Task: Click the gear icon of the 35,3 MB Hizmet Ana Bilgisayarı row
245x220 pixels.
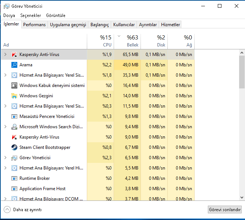Action: pyautogui.click(x=14, y=75)
